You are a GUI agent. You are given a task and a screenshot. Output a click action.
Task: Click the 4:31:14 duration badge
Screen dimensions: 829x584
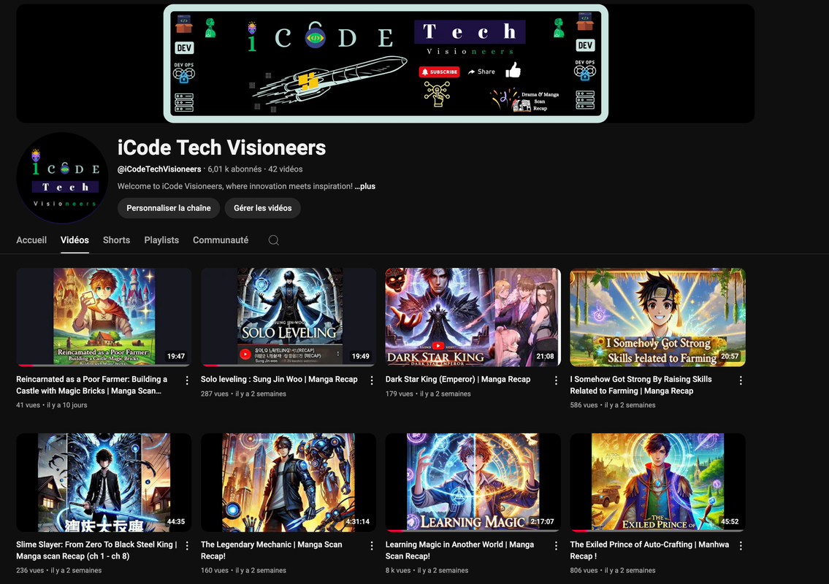(357, 522)
